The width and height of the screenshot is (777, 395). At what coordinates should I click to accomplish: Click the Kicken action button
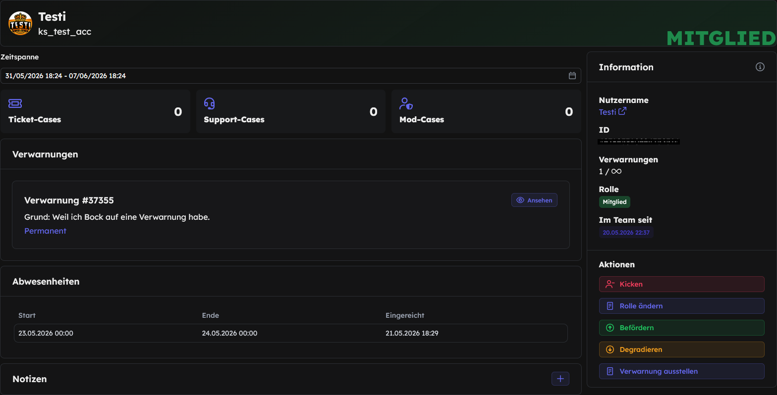(x=681, y=284)
